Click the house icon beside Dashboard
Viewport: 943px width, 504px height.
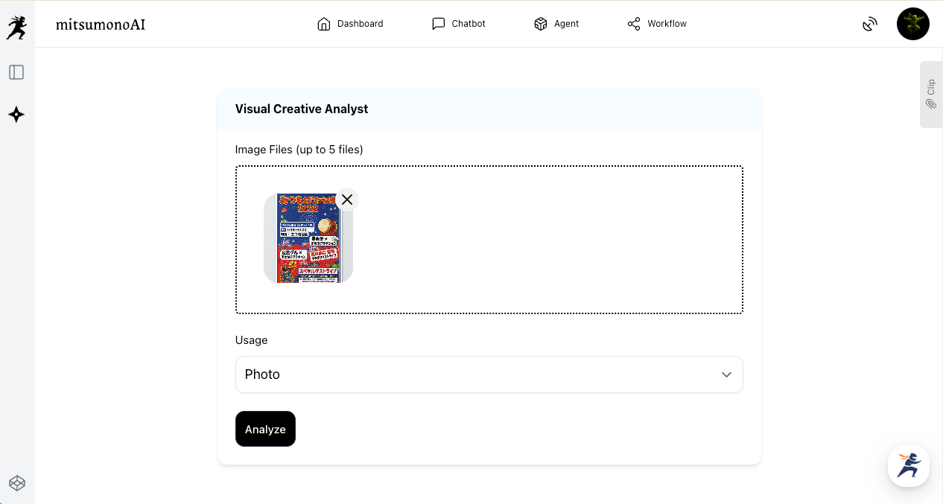coord(323,24)
